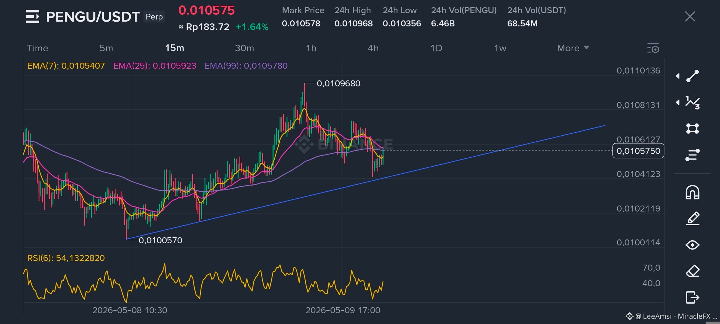Click the current price tag 0,0105750
This screenshot has width=720, height=324.
pyautogui.click(x=638, y=151)
